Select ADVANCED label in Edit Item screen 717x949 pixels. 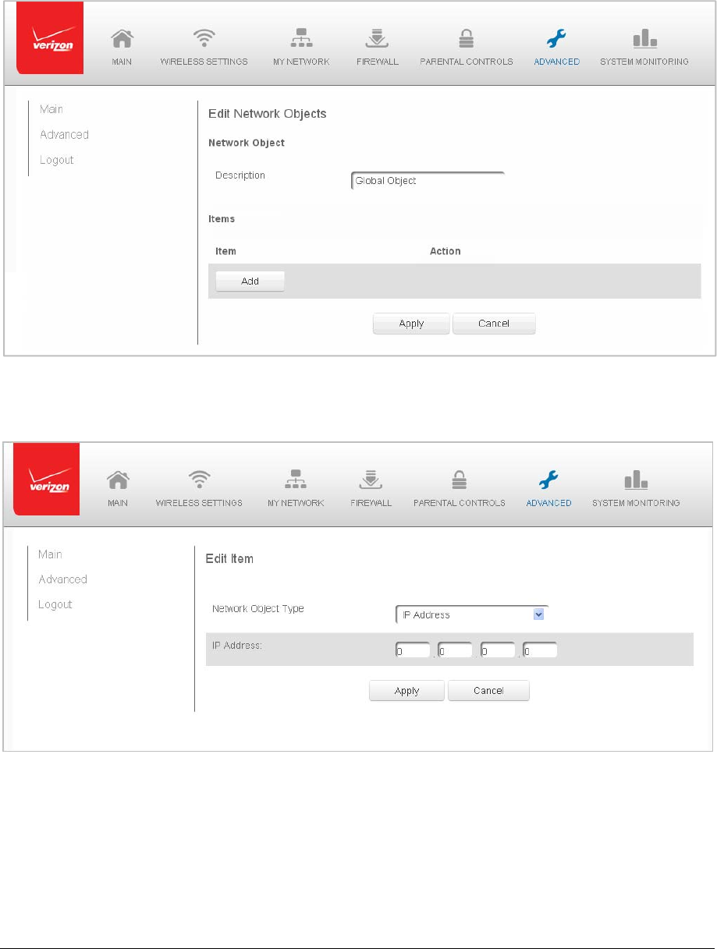click(x=549, y=503)
